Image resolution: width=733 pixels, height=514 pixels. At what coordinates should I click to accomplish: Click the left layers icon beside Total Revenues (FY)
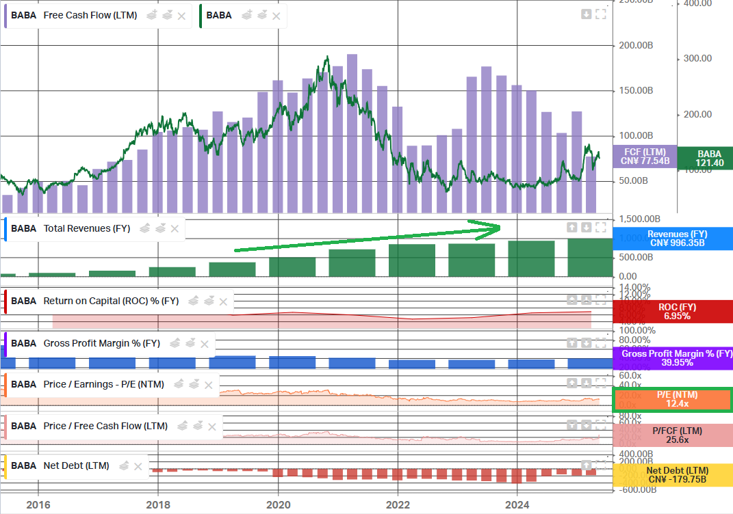coord(145,228)
